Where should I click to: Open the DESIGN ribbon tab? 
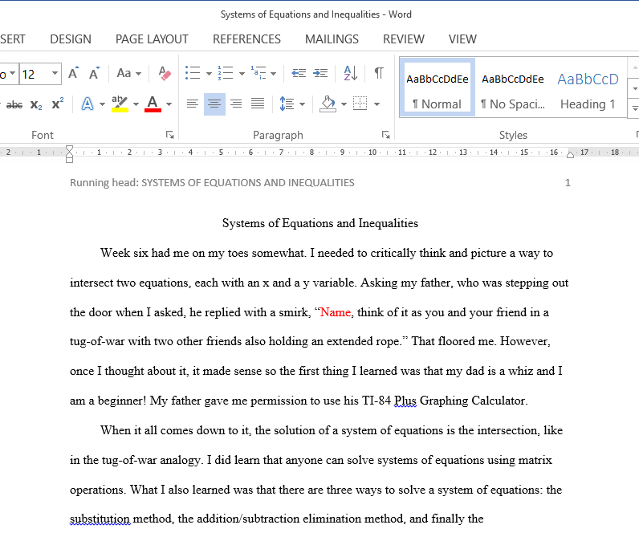[x=71, y=39]
